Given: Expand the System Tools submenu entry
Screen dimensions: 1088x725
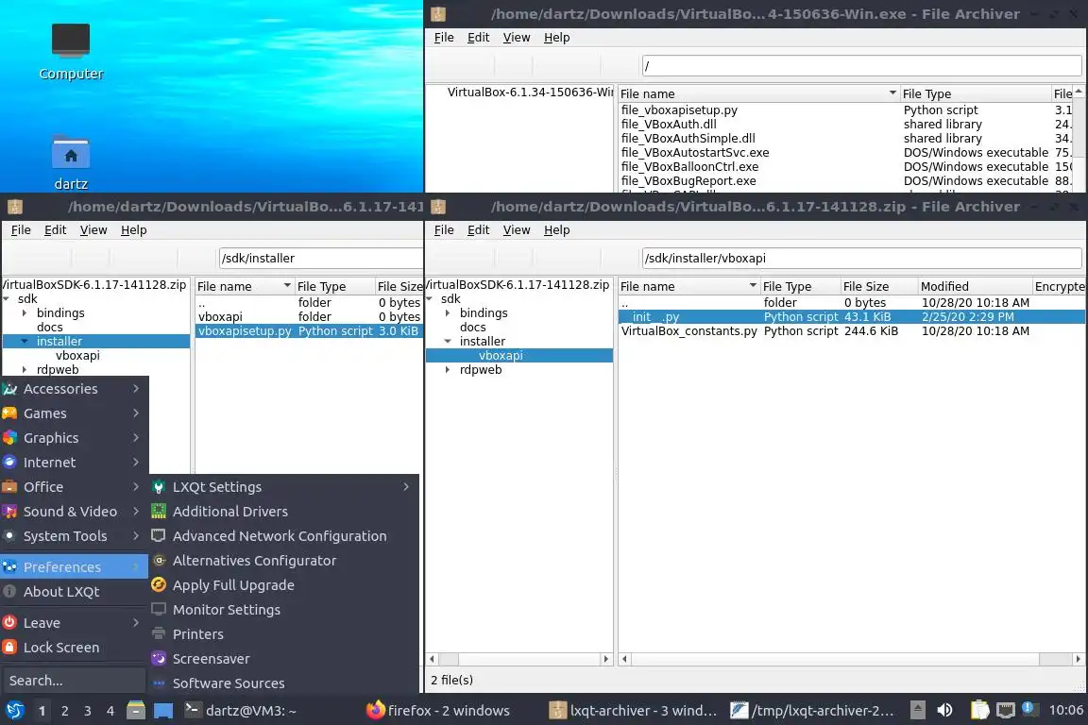Looking at the screenshot, I should pos(75,536).
